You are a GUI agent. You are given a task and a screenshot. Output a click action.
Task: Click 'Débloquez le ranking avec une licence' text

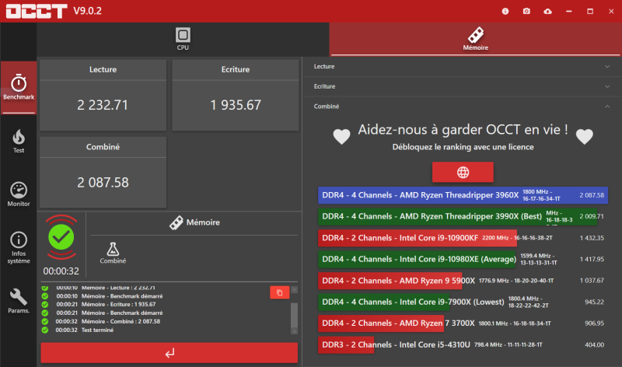pyautogui.click(x=463, y=147)
